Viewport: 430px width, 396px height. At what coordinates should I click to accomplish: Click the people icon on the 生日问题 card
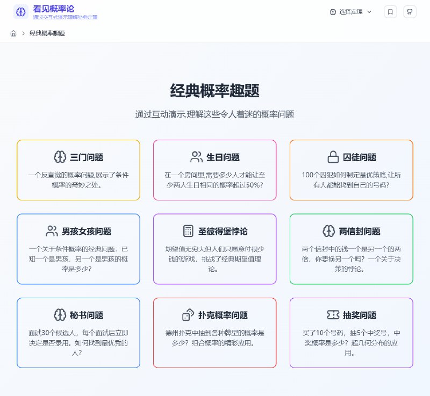pyautogui.click(x=196, y=157)
